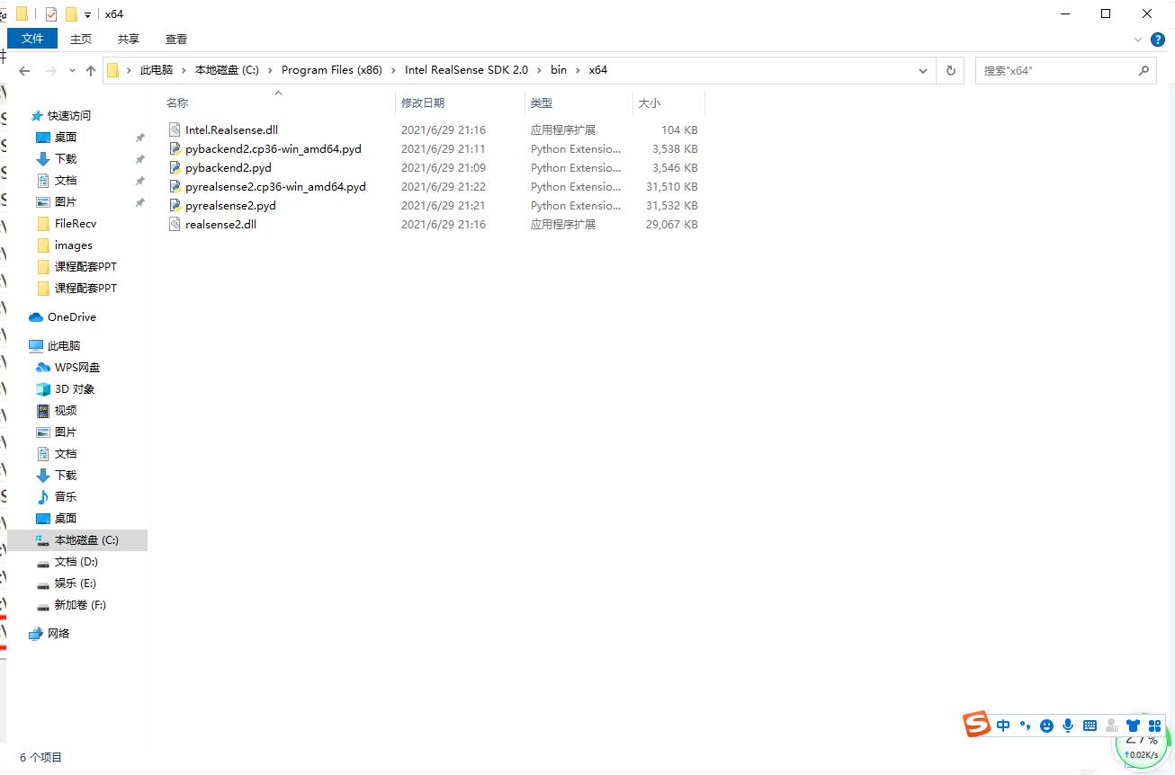Image resolution: width=1175 pixels, height=775 pixels.
Task: Sort files by 类型 column
Action: click(542, 103)
